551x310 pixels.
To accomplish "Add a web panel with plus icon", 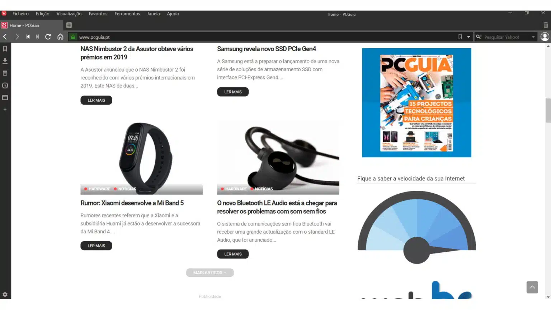I will 5,110.
